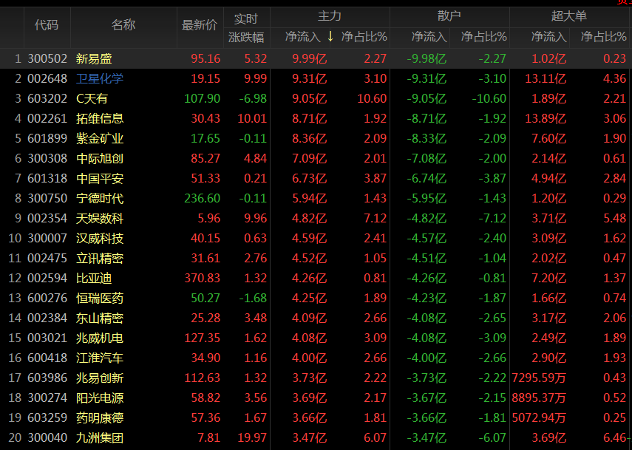
Task: Click super-large order inflow 13.11亿
Action: 546,78
